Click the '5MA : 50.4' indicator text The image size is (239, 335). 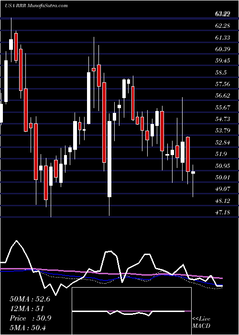pyautogui.click(x=28, y=328)
